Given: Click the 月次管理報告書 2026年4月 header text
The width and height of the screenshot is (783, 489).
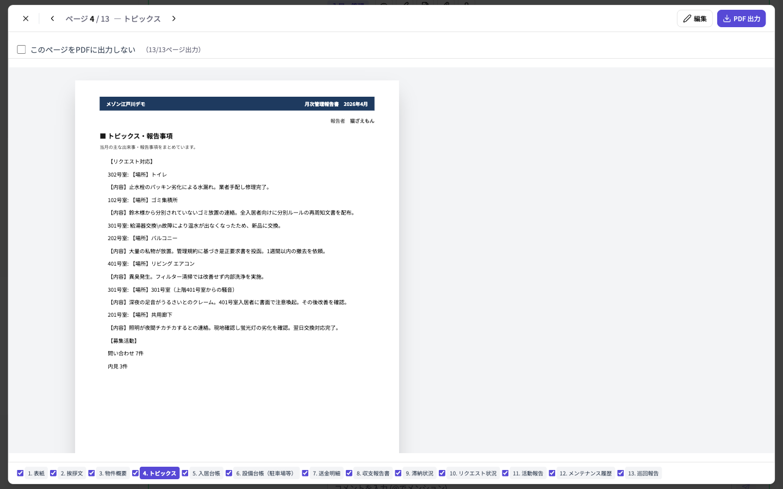Looking at the screenshot, I should click(336, 104).
